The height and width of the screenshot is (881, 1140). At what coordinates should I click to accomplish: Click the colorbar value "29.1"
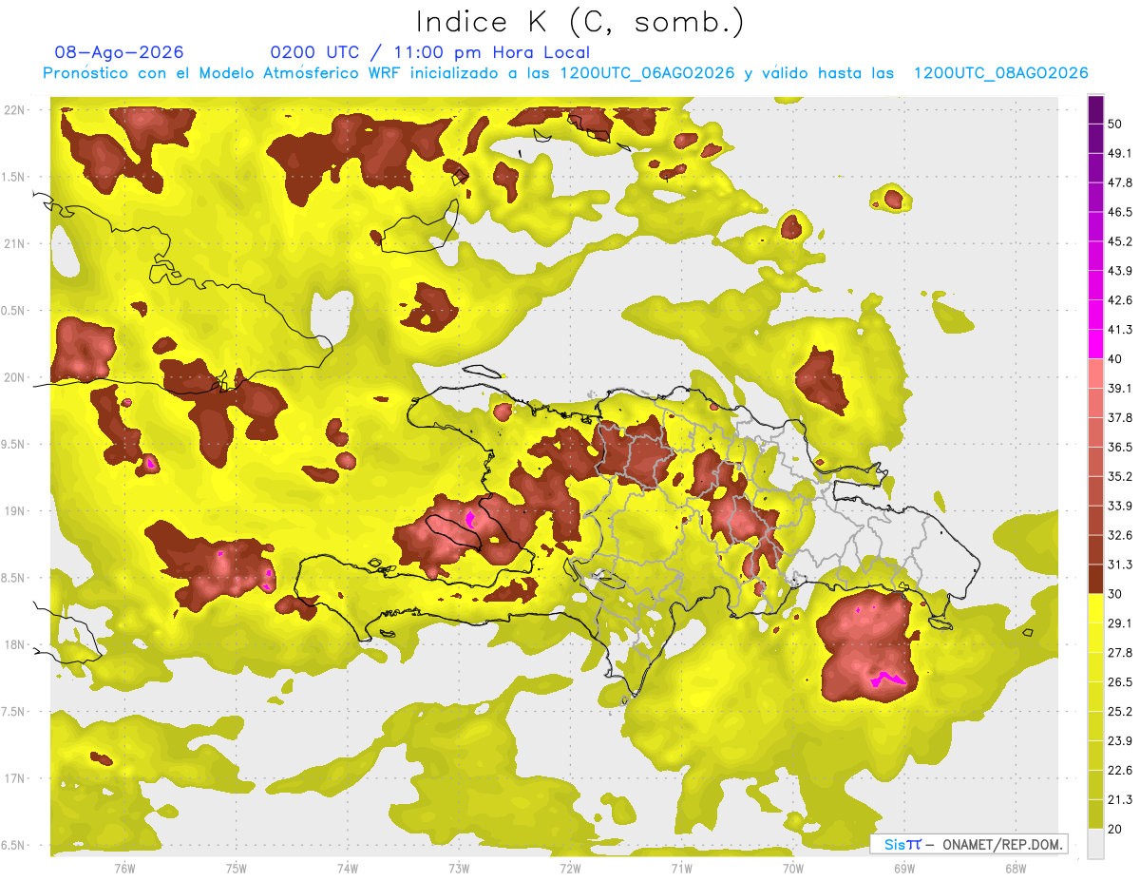[1119, 622]
